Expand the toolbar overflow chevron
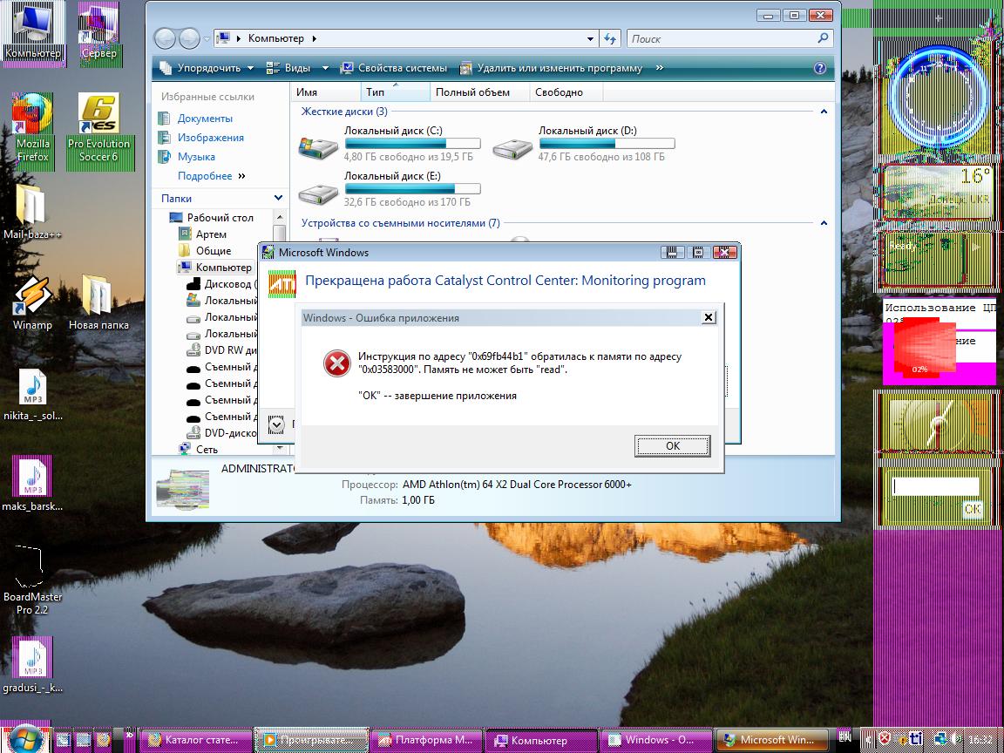The height and width of the screenshot is (753, 1004). coord(660,68)
